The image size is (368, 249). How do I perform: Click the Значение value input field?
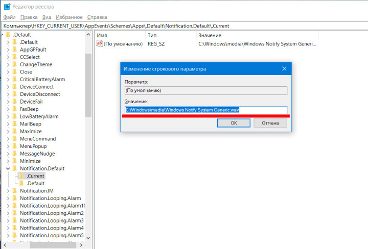[x=206, y=110]
